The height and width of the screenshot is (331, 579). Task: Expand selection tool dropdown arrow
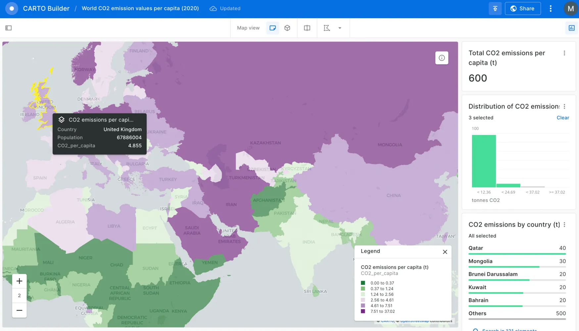click(340, 28)
